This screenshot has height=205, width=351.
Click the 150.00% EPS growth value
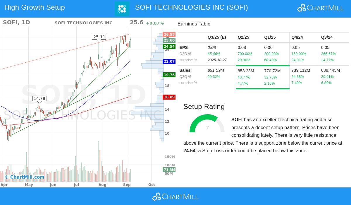(x=299, y=54)
